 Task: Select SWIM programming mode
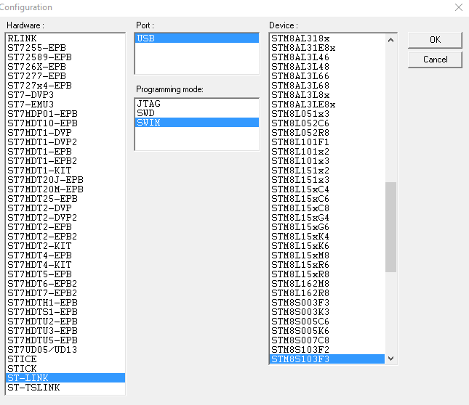(x=197, y=123)
